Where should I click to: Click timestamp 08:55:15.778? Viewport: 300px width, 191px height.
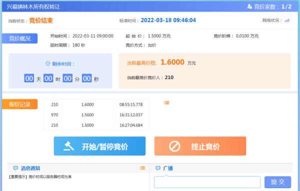[x=131, y=104]
